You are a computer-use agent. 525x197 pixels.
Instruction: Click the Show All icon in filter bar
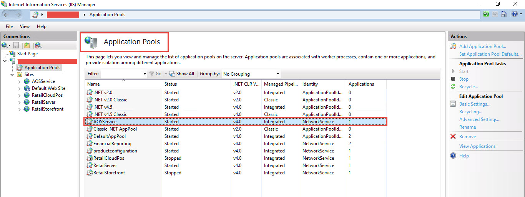click(x=172, y=74)
